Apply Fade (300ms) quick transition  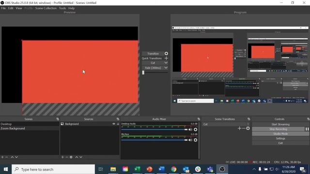pyautogui.click(x=153, y=68)
